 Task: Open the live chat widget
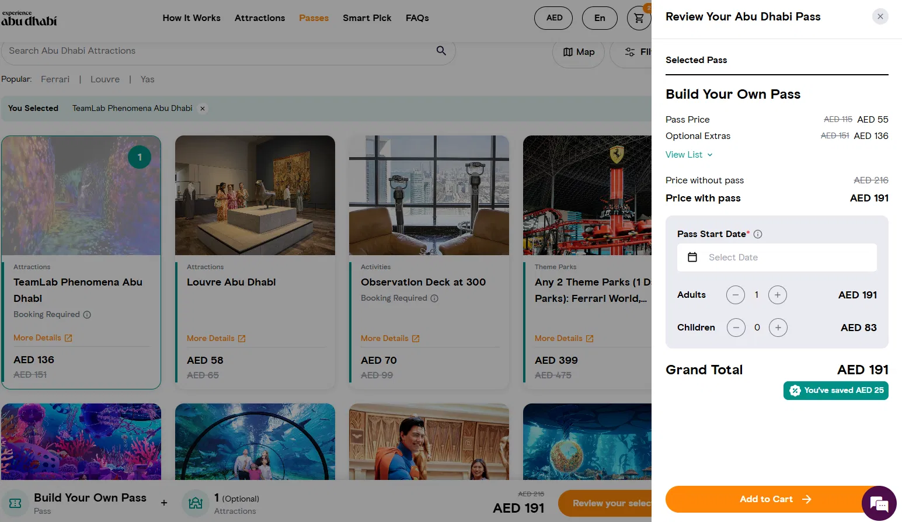(879, 503)
